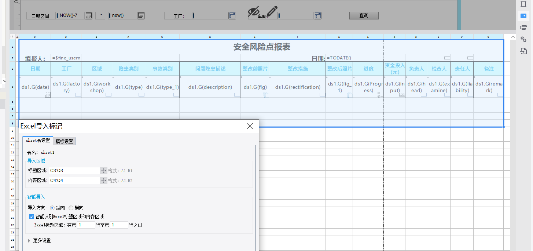Viewport: 533px width, 251px height.
Task: Select the 资金投入(元) header cell
Action: click(395, 69)
